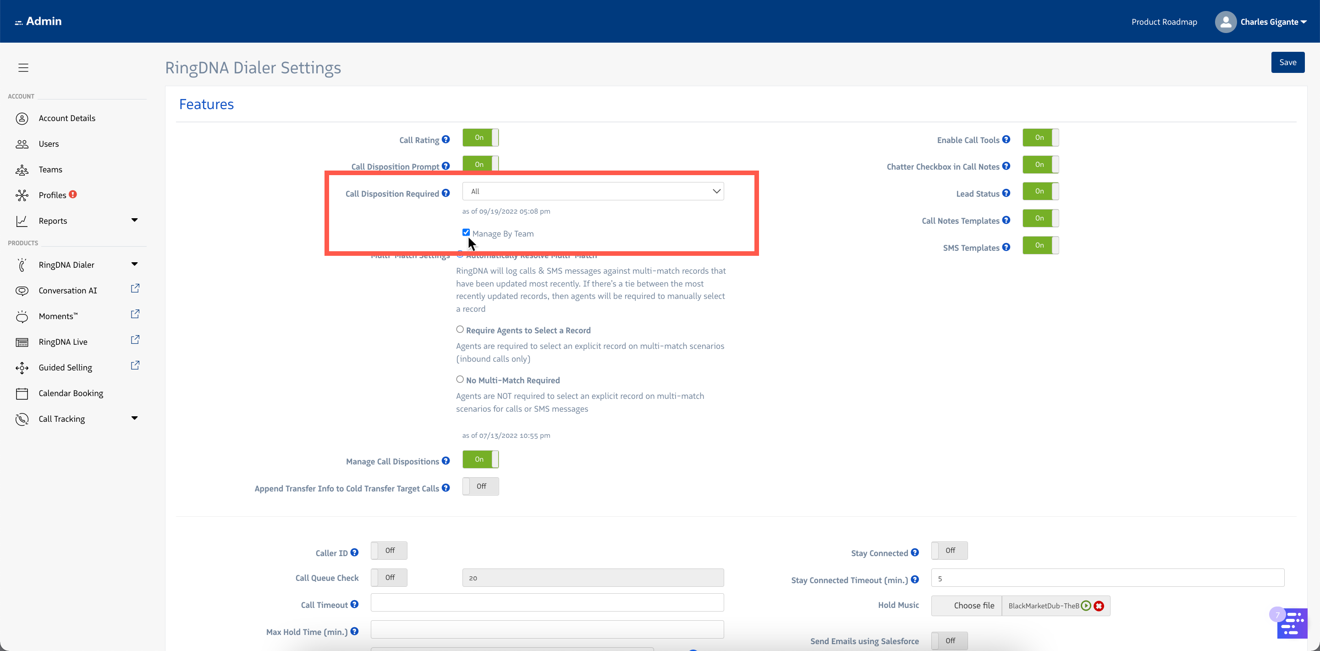
Task: Open the Product Roadmap link
Action: tap(1164, 22)
